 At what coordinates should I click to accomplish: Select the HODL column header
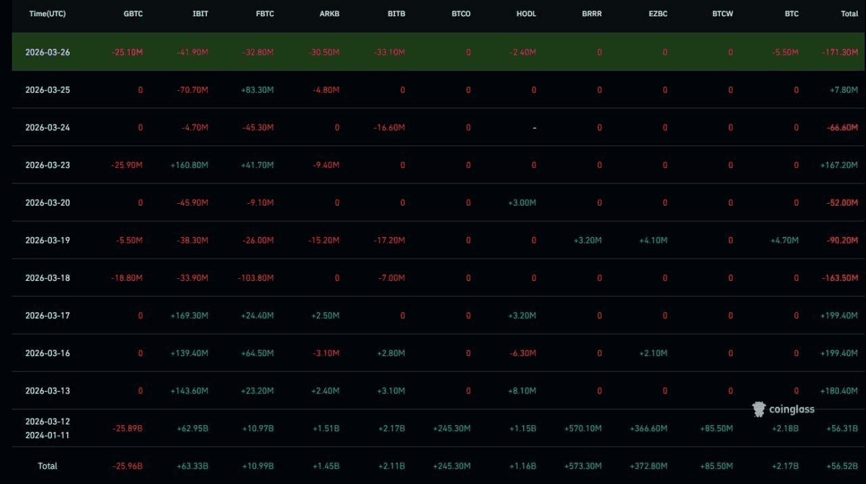pos(526,14)
